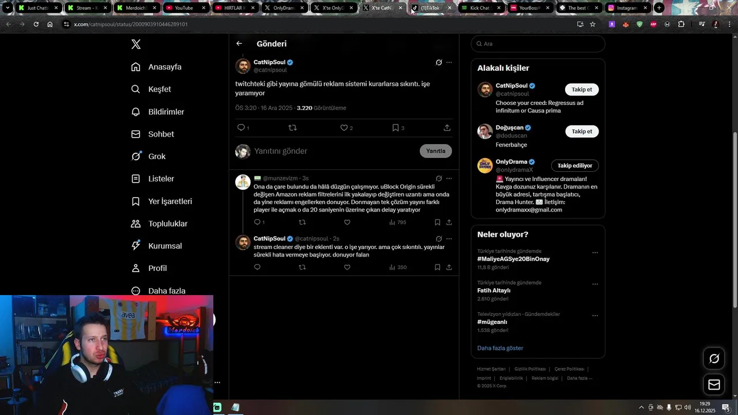Share munzevizm's reply
This screenshot has height=415, width=738.
[449, 222]
